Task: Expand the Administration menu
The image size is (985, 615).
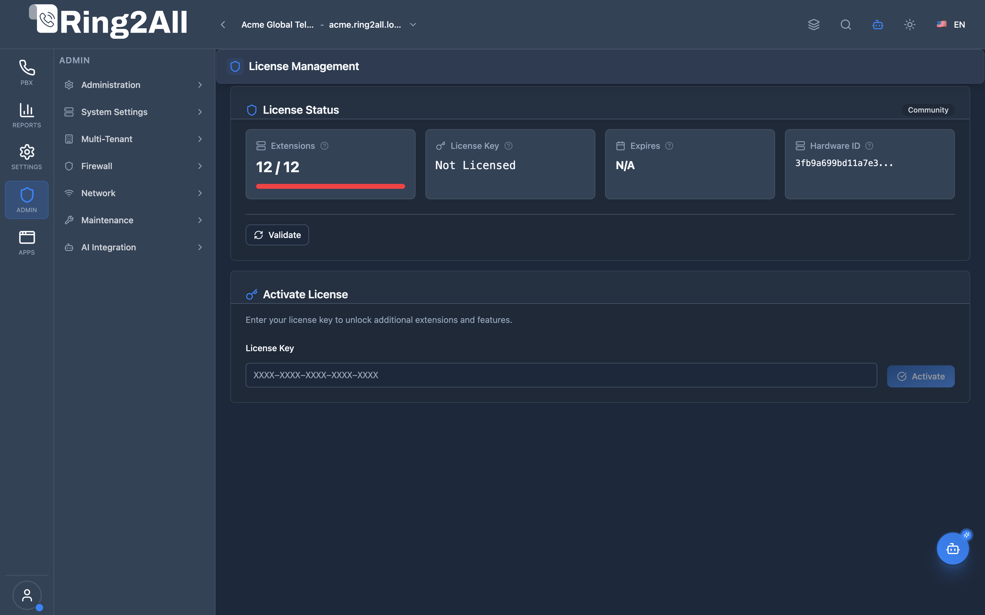Action: [134, 85]
